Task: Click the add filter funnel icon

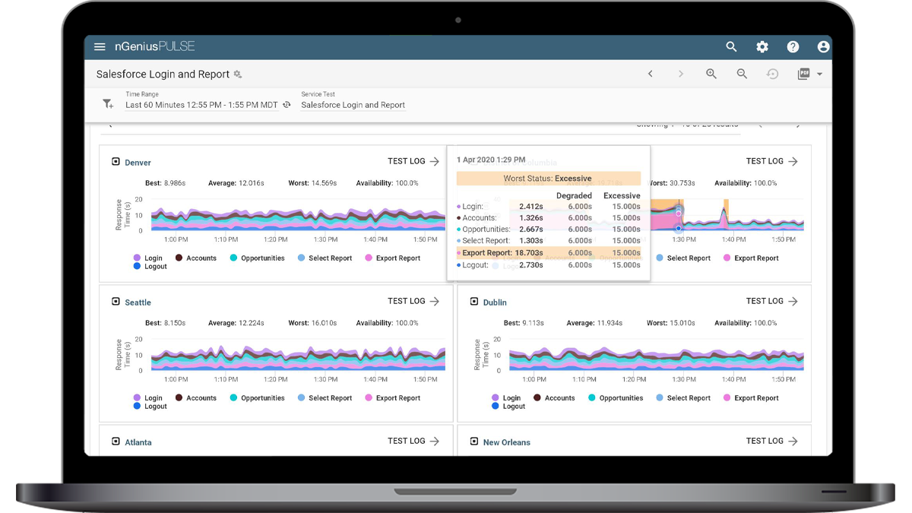Action: coord(108,104)
